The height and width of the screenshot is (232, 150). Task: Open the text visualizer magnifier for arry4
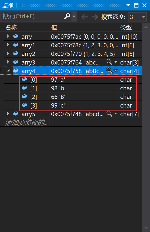pyautogui.click(x=109, y=71)
